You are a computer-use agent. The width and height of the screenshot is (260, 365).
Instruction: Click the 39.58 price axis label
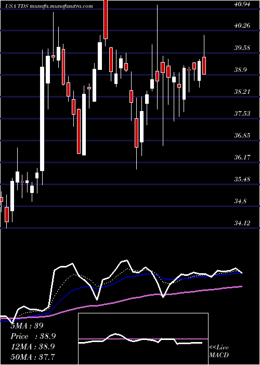click(x=243, y=48)
